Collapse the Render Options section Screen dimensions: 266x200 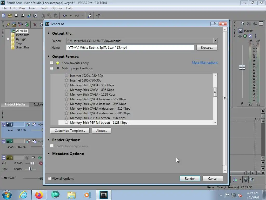coord(49,140)
